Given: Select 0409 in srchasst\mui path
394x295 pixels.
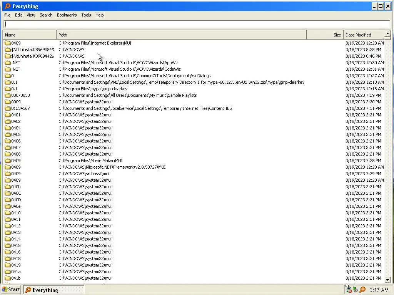Looking at the screenshot, I should pos(16,173).
